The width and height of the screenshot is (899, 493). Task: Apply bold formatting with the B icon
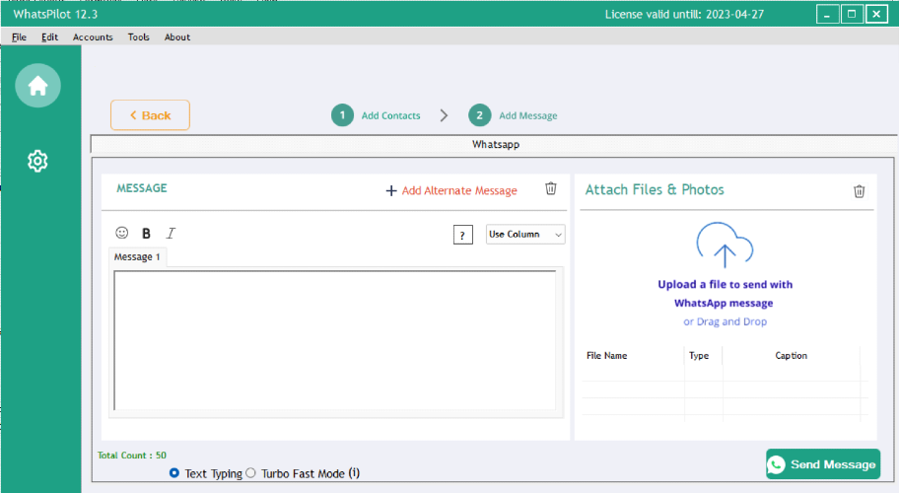(x=146, y=234)
